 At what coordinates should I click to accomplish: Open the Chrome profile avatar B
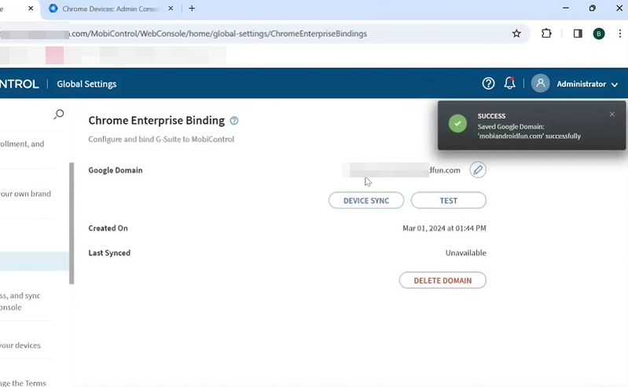click(x=599, y=34)
